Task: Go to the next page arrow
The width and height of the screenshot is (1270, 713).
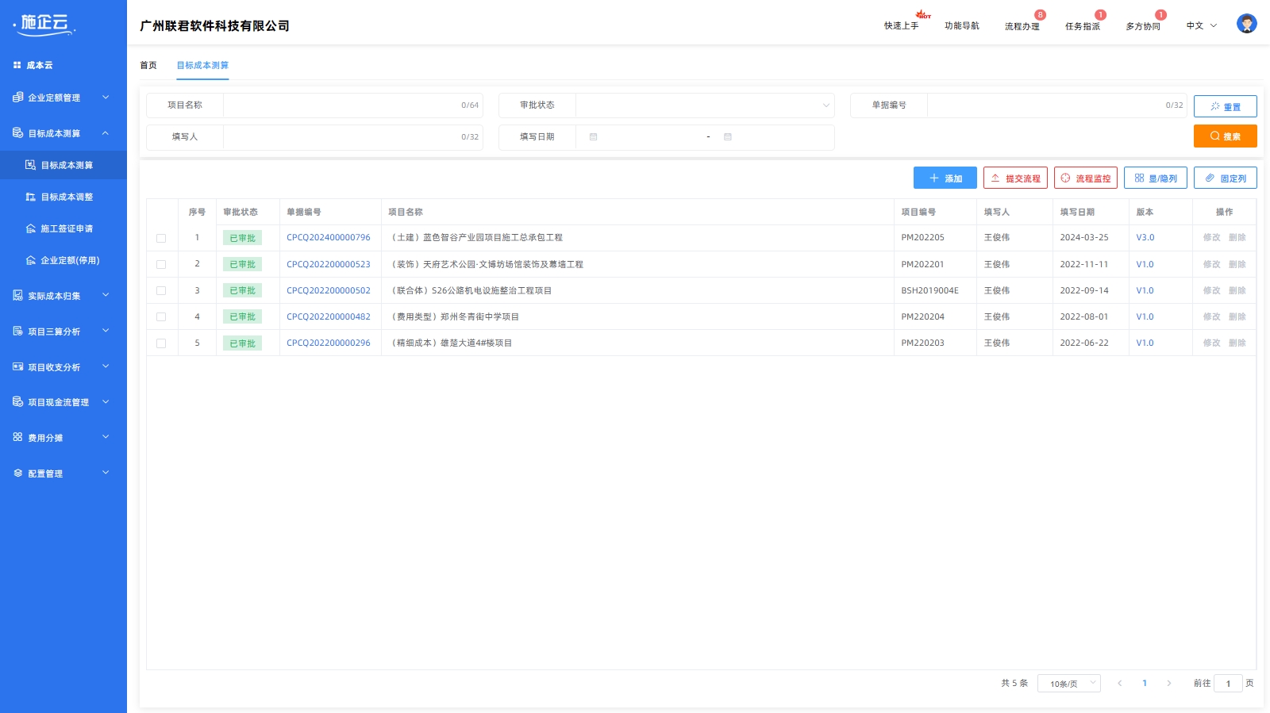Action: point(1168,684)
